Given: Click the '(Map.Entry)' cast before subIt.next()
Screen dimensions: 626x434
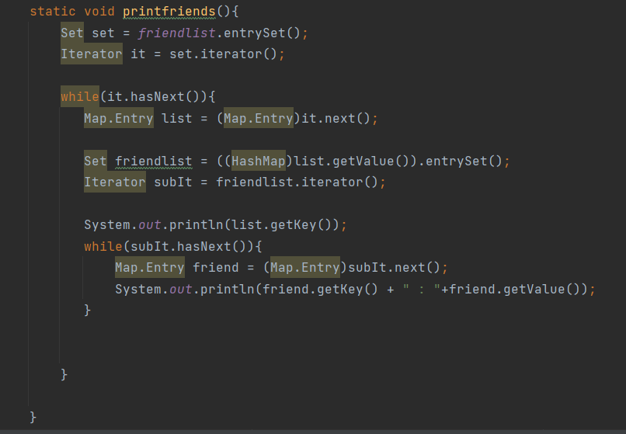Looking at the screenshot, I should (x=305, y=267).
